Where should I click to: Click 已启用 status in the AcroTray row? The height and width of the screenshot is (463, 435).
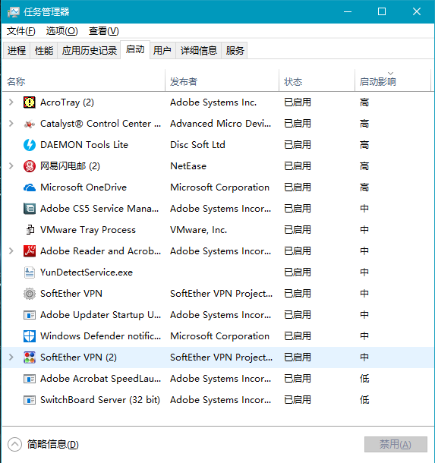[298, 102]
